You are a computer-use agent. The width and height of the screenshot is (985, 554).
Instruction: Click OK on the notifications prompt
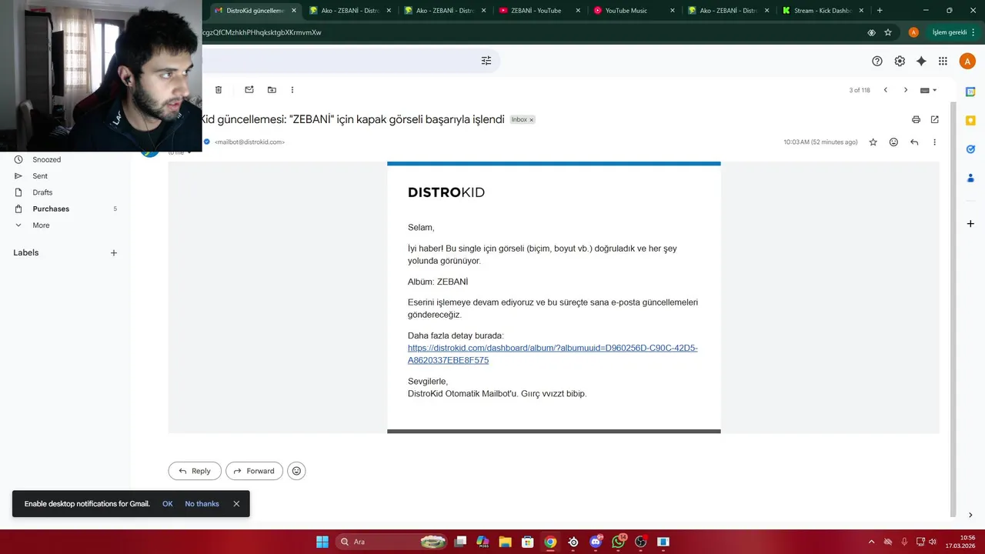point(167,504)
